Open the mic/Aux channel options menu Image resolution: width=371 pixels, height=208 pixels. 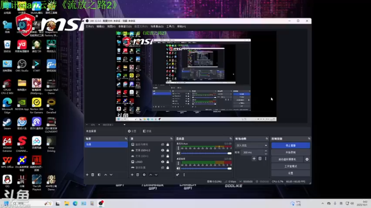tap(179, 148)
